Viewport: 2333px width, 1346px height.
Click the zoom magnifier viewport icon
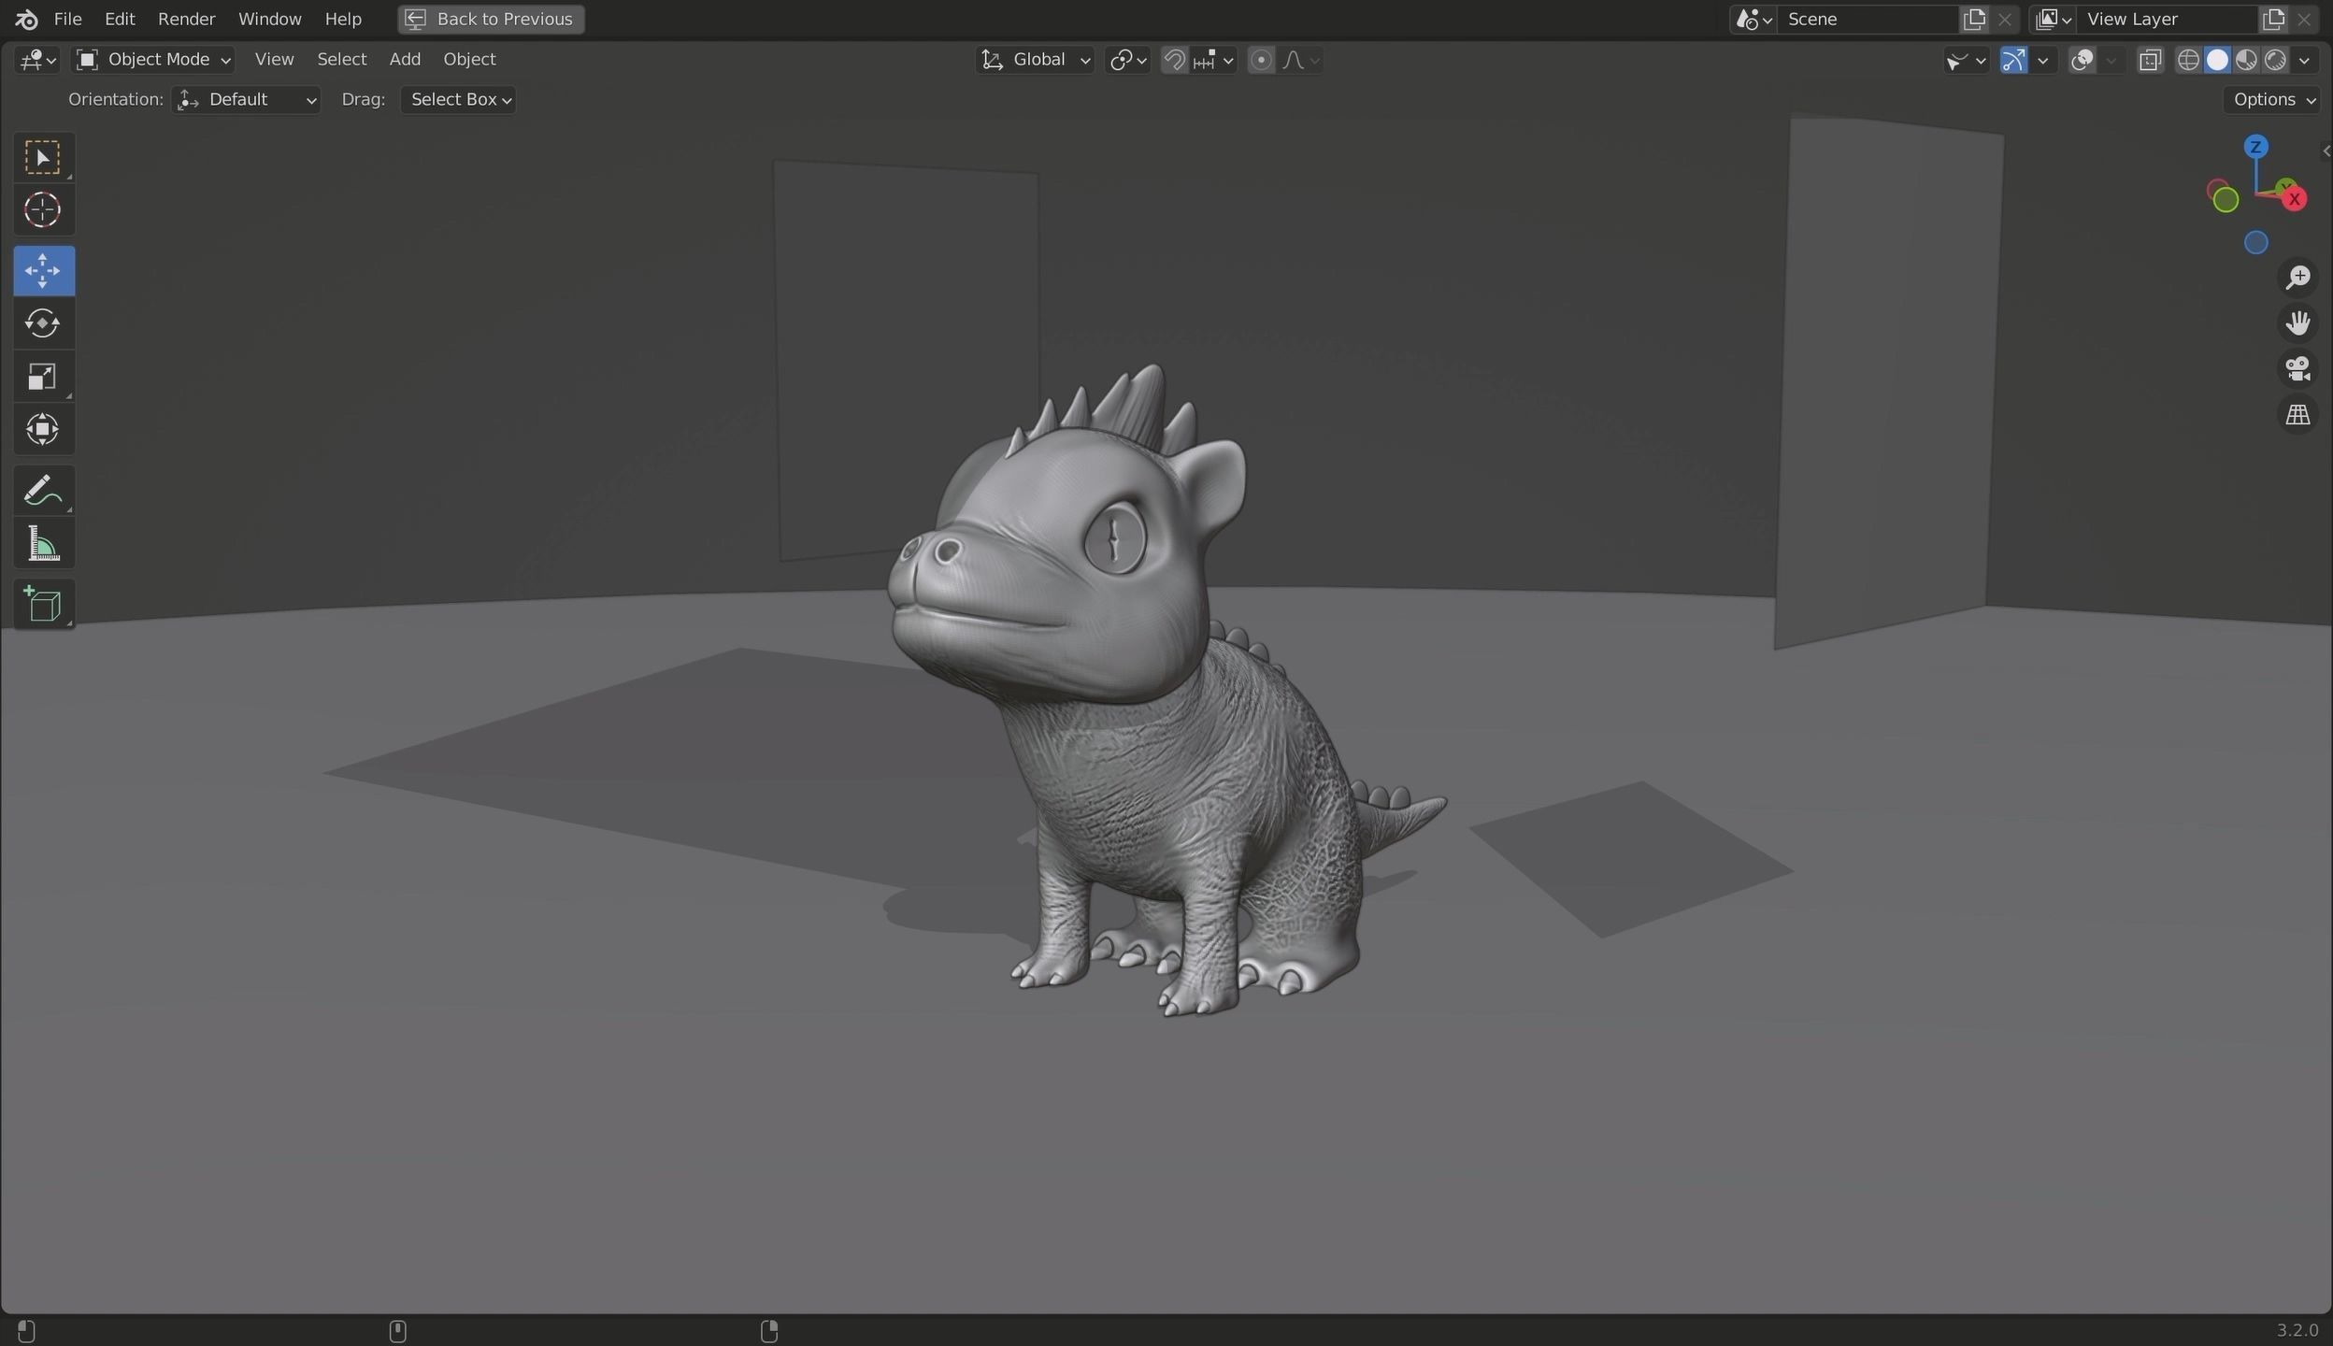(x=2297, y=278)
